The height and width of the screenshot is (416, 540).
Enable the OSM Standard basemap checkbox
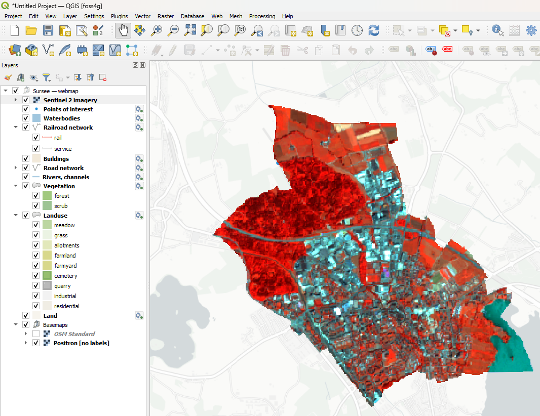[36, 334]
